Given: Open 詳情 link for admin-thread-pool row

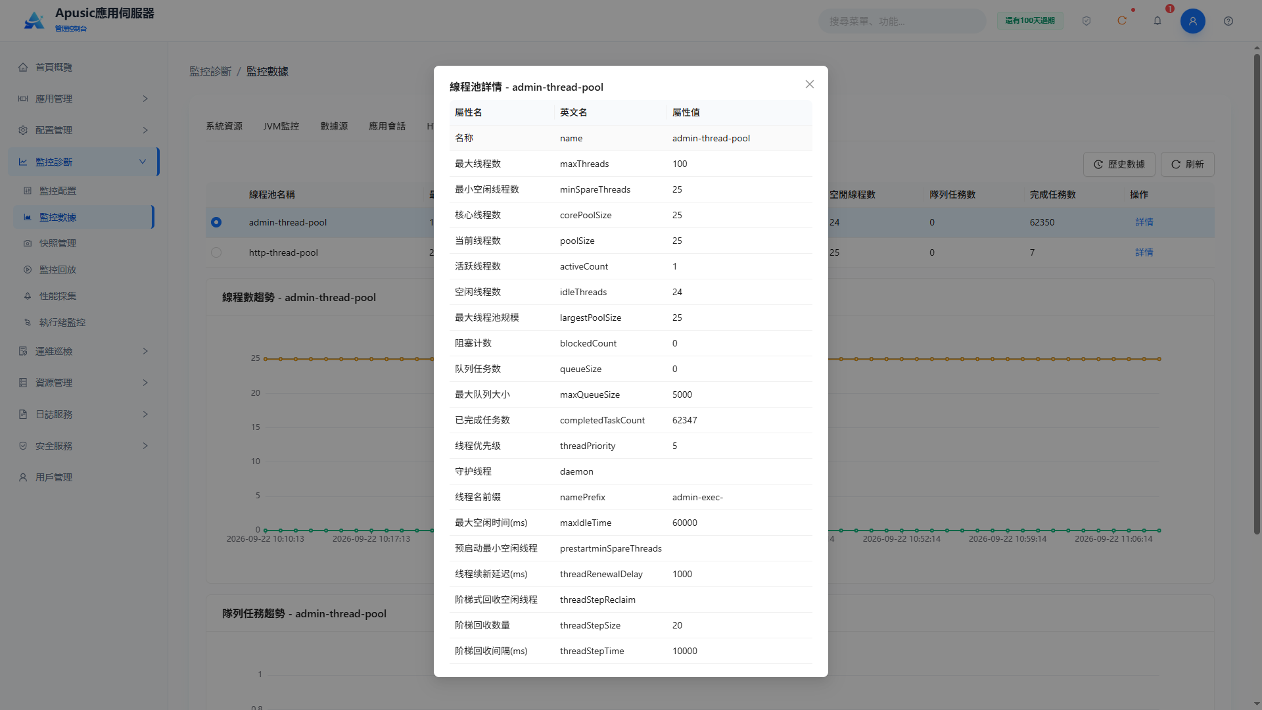Looking at the screenshot, I should pyautogui.click(x=1144, y=222).
